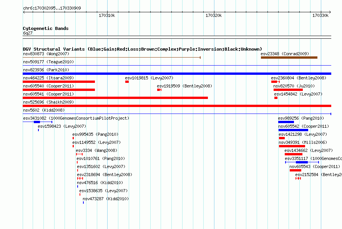Click the nsv605542 blue gain bar

click(293, 130)
